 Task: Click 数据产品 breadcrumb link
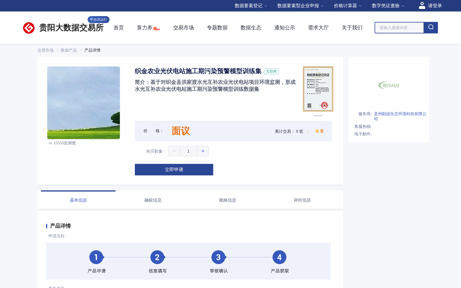pyautogui.click(x=69, y=50)
